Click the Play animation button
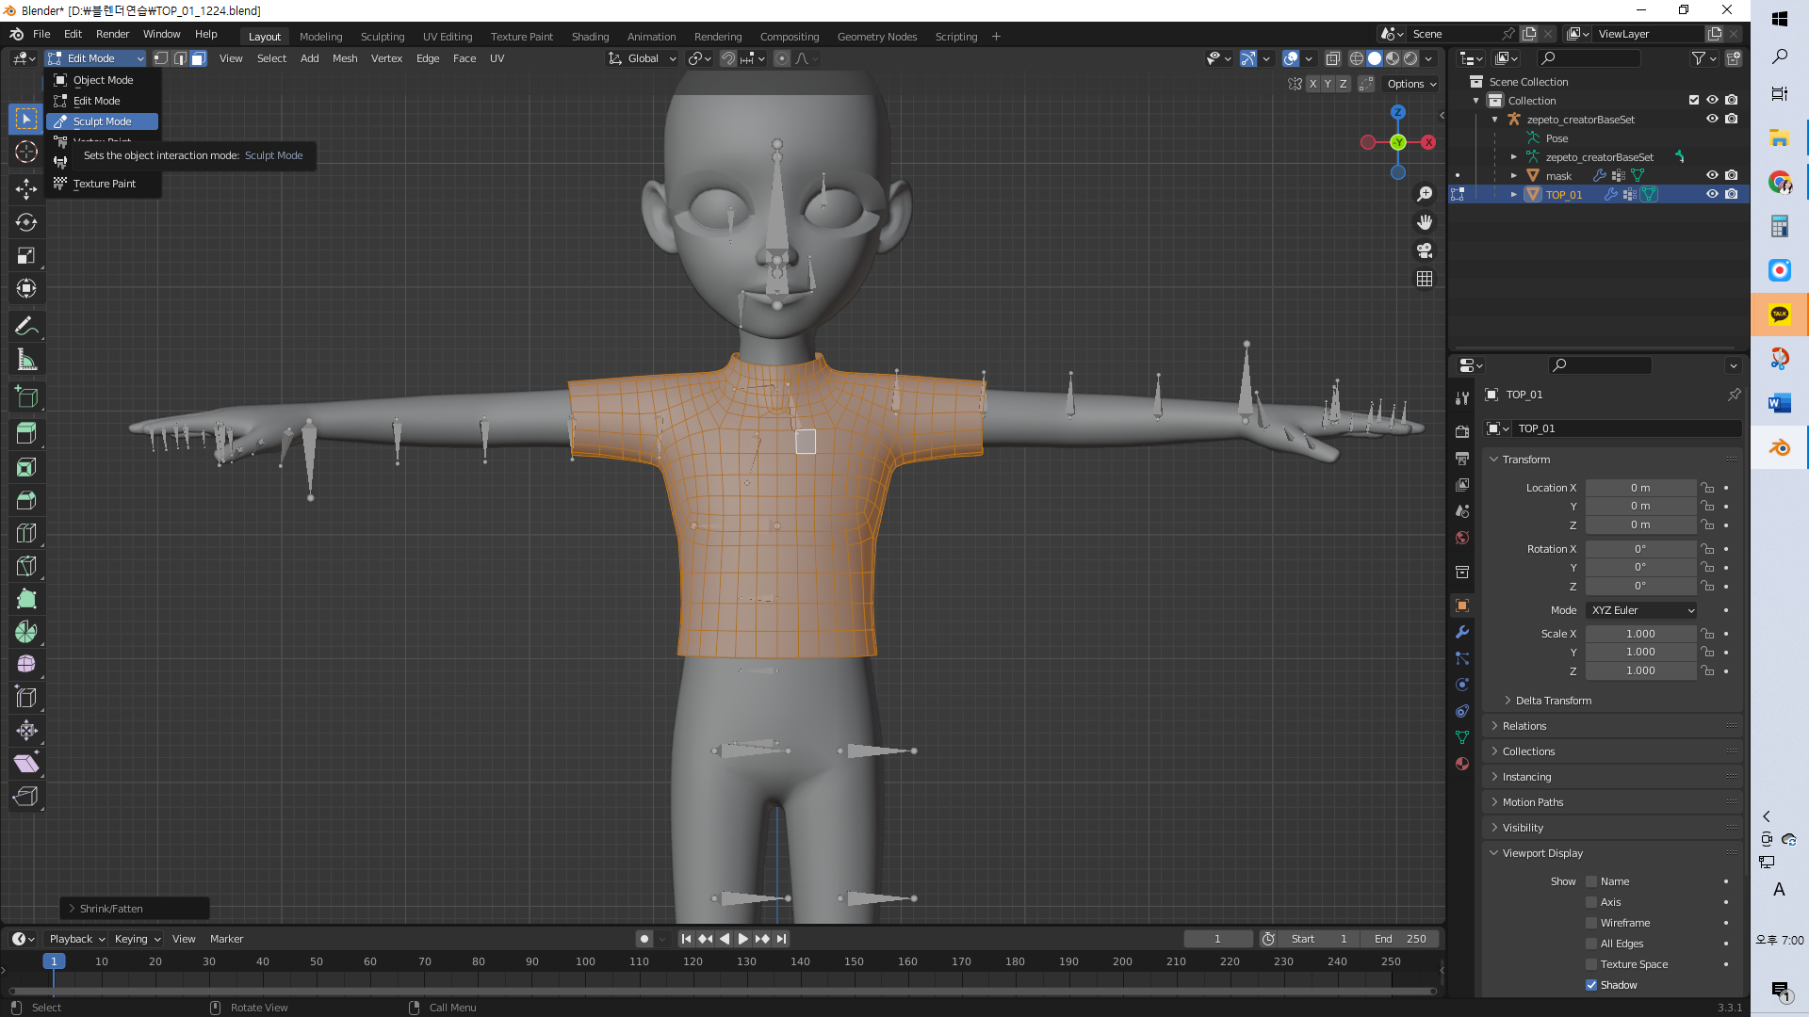1809x1017 pixels. pyautogui.click(x=742, y=939)
